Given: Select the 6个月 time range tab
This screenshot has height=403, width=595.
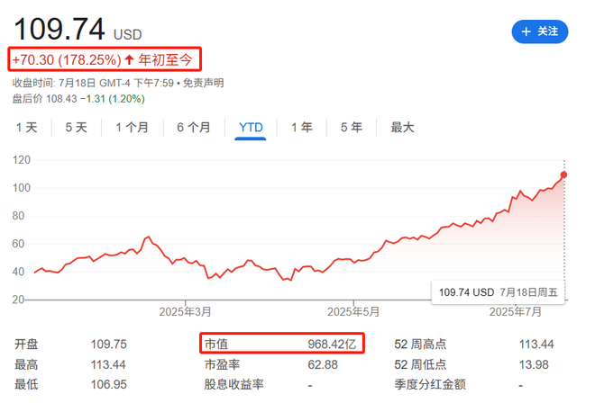Looking at the screenshot, I should click(194, 128).
